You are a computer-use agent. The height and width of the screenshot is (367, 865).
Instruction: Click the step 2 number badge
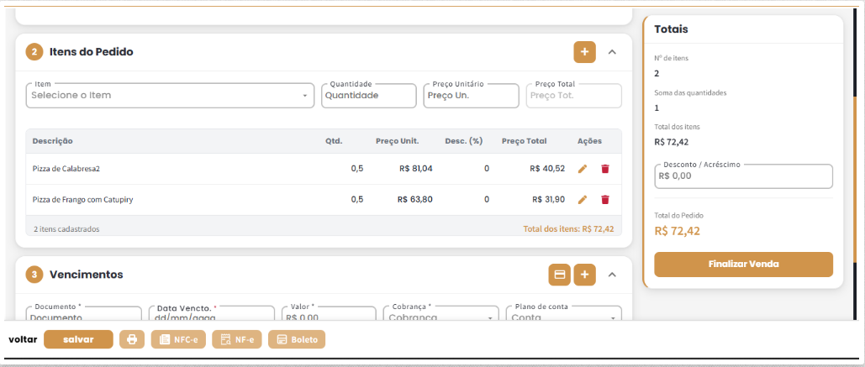[34, 52]
